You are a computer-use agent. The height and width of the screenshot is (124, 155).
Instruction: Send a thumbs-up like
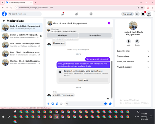pyautogui.click(x=110, y=104)
